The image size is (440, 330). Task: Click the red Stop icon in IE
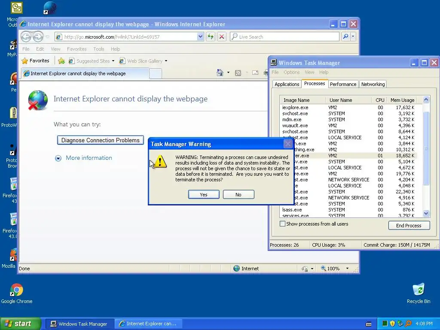(222, 37)
